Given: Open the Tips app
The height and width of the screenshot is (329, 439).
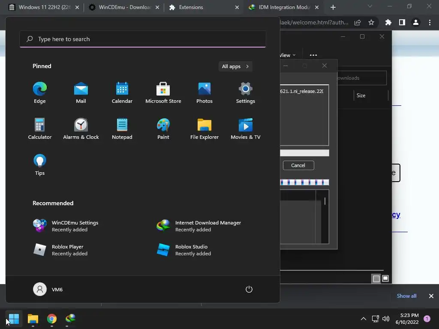Looking at the screenshot, I should point(40,165).
